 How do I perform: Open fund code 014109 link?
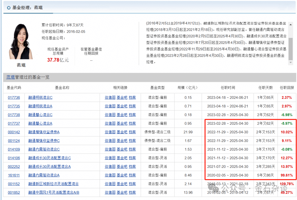pos(14,149)
